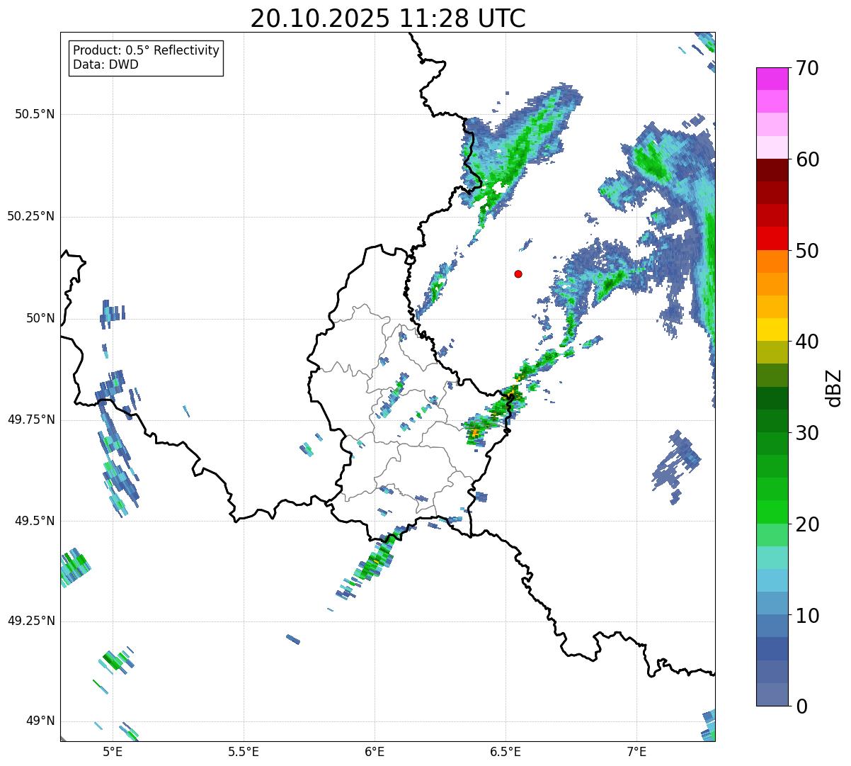Click the 49.5°N latitude label
Screen dimensions: 851x766
(35, 521)
